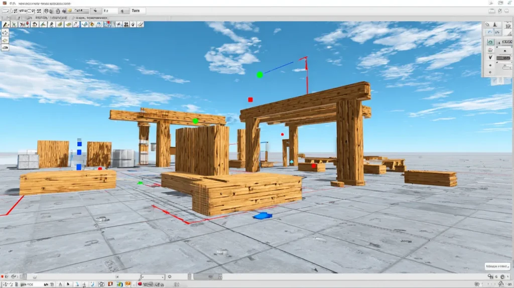This screenshot has height=288, width=514.
Task: Open the dark value field in right panel
Action: 503,58
